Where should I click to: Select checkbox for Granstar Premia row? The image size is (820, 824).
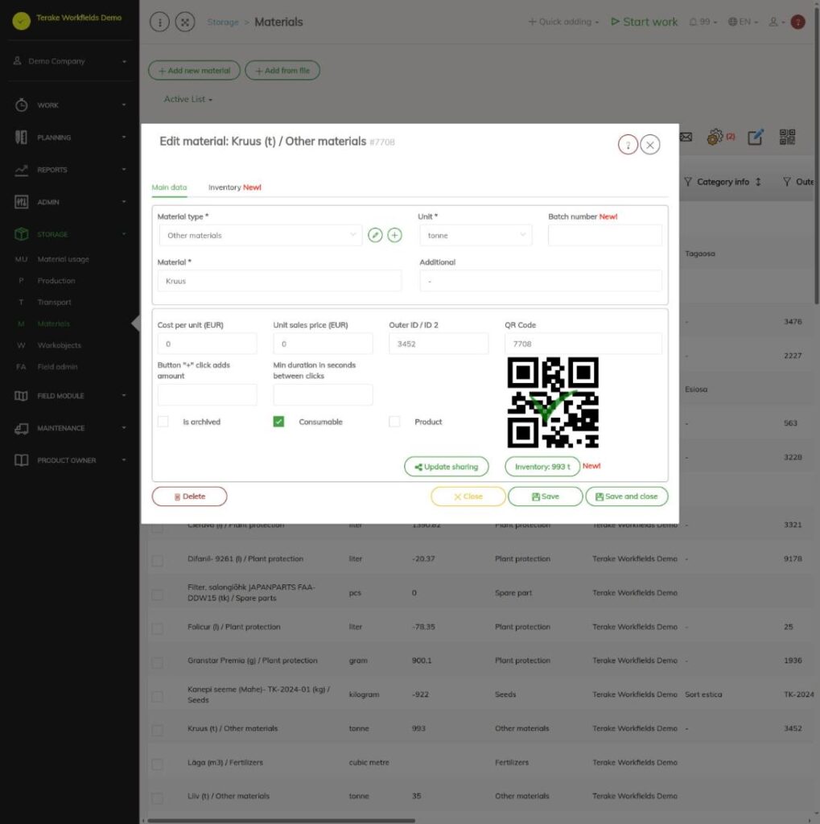tap(157, 662)
